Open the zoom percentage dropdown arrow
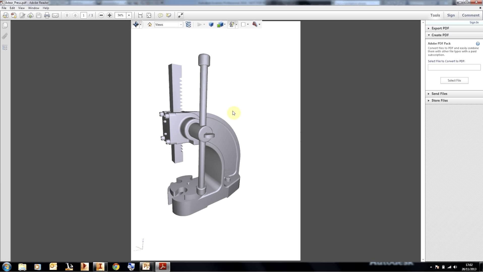 129,15
